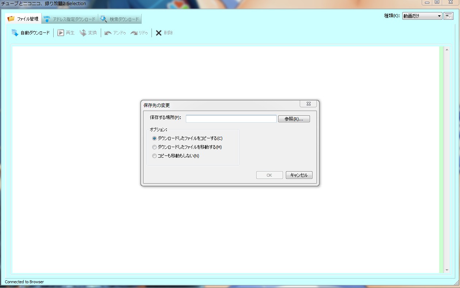Click the アンドゥ undo toolbar button

coord(115,33)
